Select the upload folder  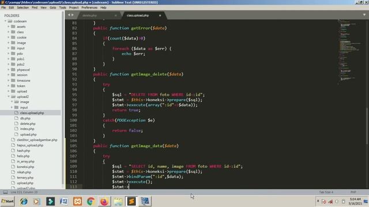click(22, 91)
